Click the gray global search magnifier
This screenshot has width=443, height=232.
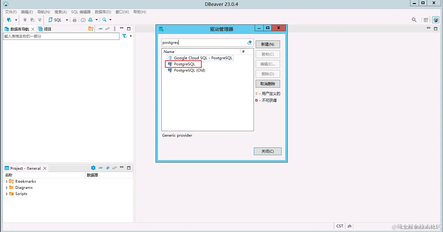coord(414,20)
